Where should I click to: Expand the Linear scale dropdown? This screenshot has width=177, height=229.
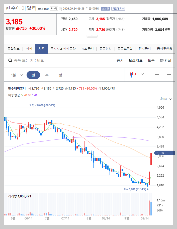click(x=165, y=99)
